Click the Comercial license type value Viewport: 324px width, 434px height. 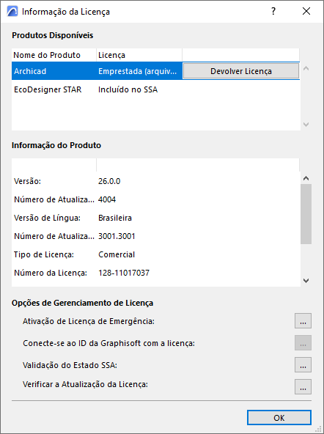coord(117,254)
